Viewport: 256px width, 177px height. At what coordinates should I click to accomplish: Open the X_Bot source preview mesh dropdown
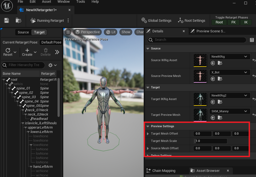[x=230, y=72]
